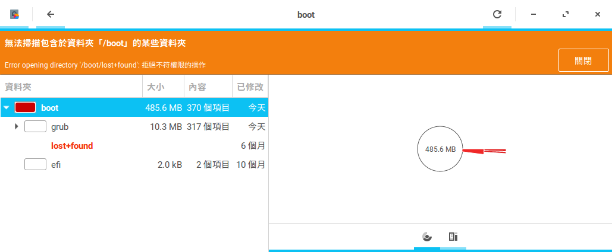Viewport: 612px width, 252px height.
Task: Click the Disk Usage Analyzer app icon
Action: pos(14,14)
